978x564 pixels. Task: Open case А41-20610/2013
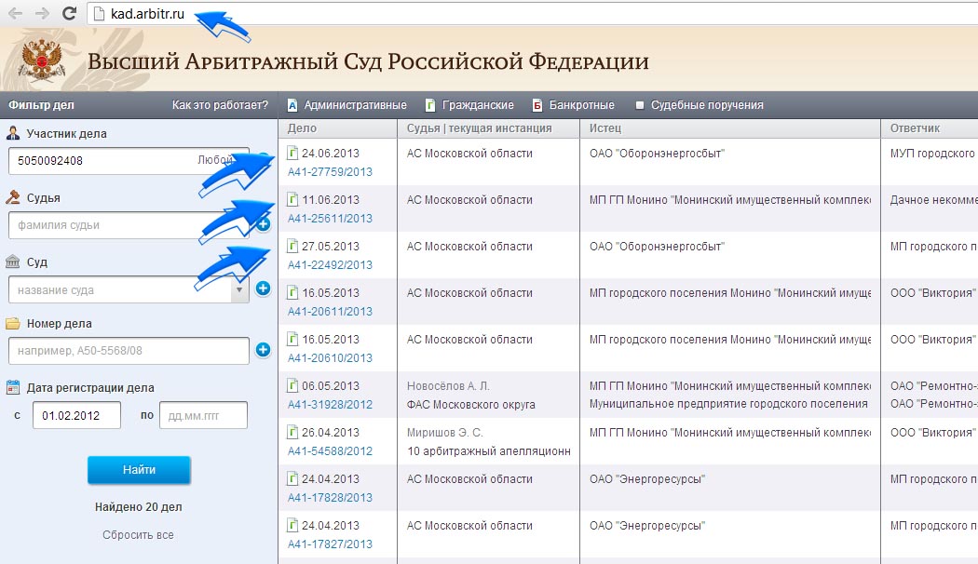click(x=330, y=358)
